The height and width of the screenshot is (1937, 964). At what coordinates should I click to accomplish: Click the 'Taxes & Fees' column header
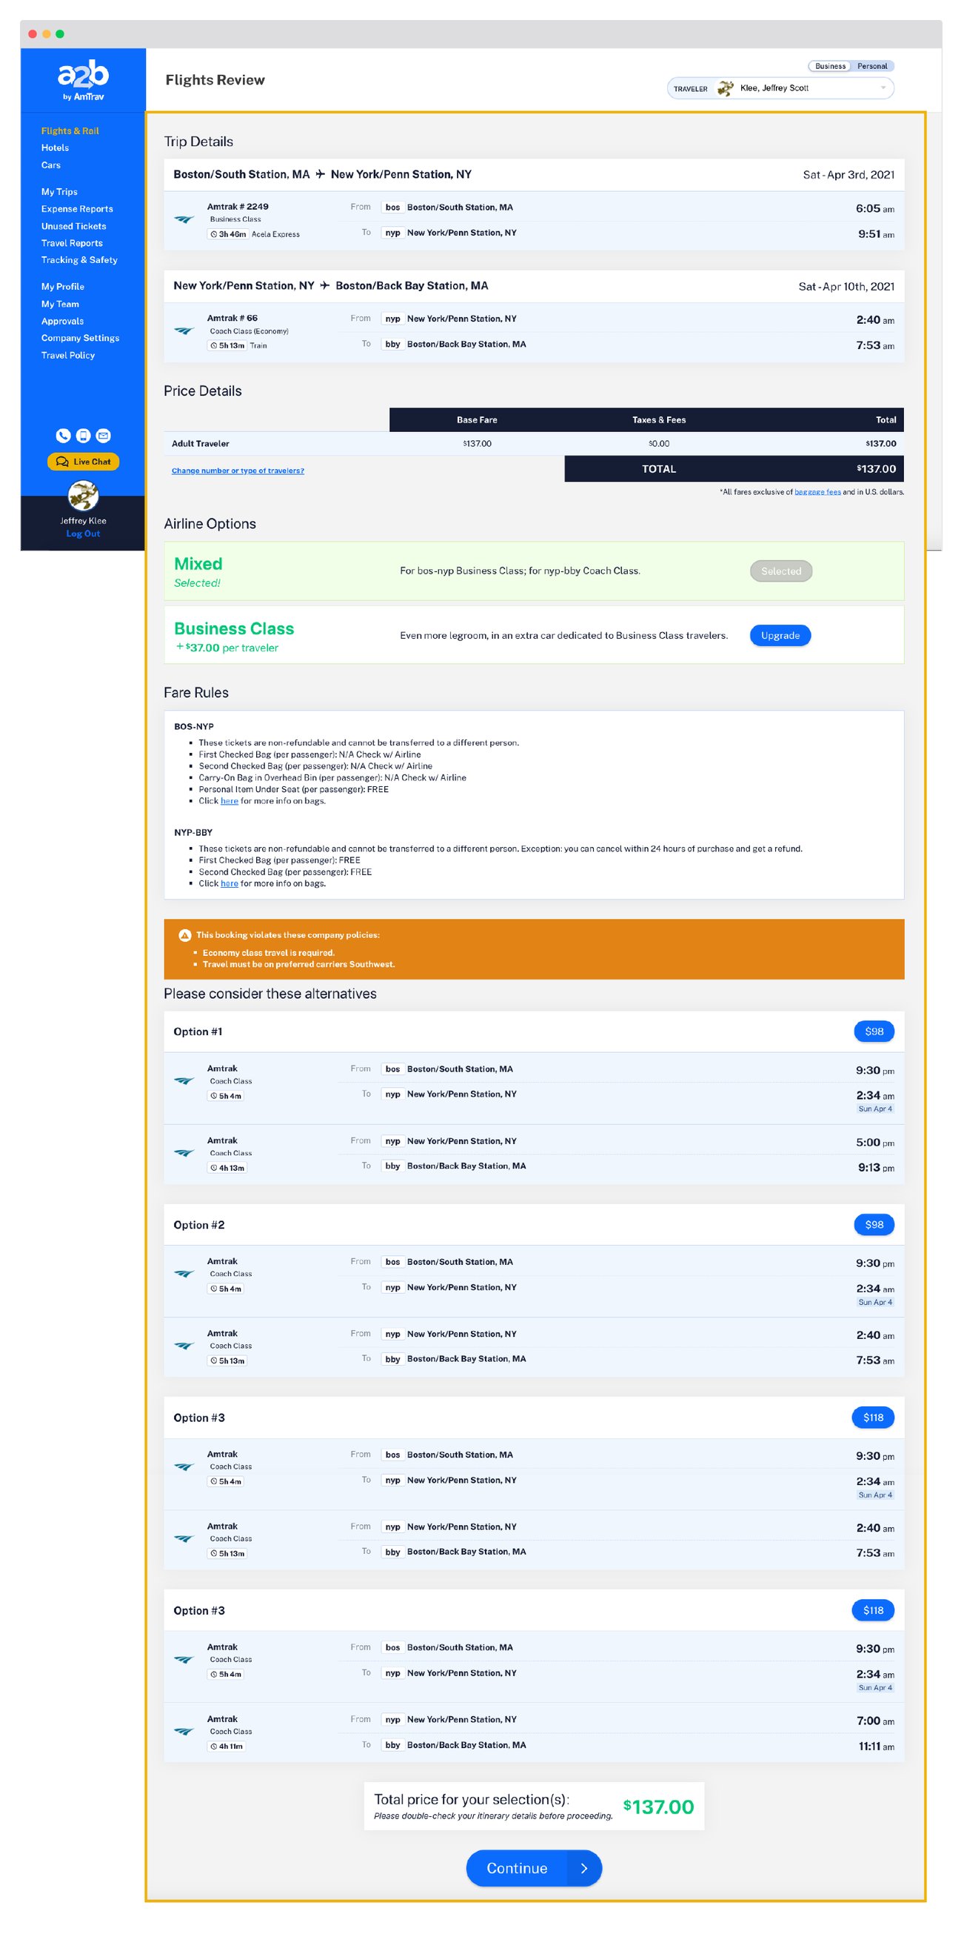(658, 419)
